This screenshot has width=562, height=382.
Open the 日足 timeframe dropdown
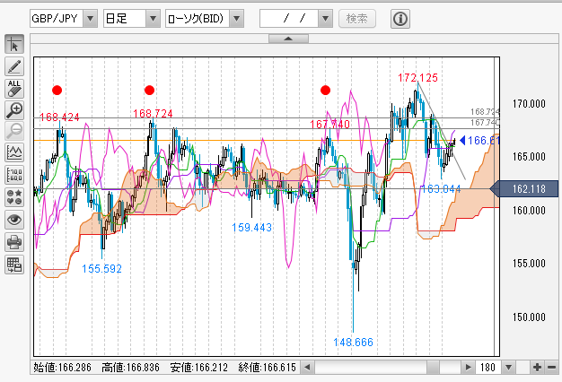[x=153, y=19]
